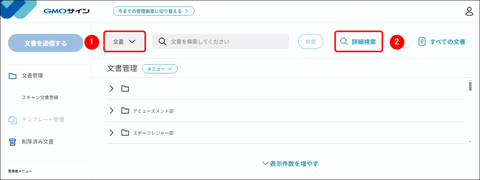Open 詳細検索 advanced search
This screenshot has width=480, height=180.
tap(358, 42)
